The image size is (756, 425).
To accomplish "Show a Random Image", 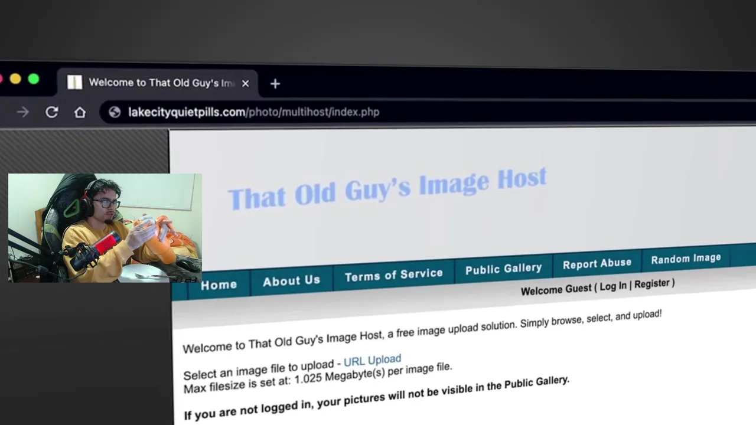I will click(x=686, y=259).
